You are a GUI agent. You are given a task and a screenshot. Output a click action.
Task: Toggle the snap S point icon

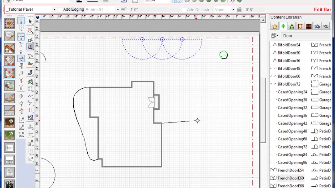pos(21,21)
